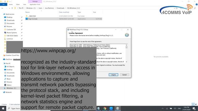Open FOR TEST FAXES folder
The image size is (198, 111).
point(12,36)
